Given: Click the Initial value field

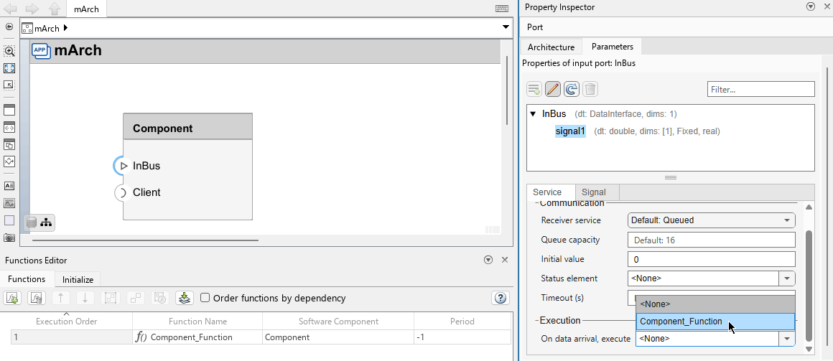Looking at the screenshot, I should 712,259.
